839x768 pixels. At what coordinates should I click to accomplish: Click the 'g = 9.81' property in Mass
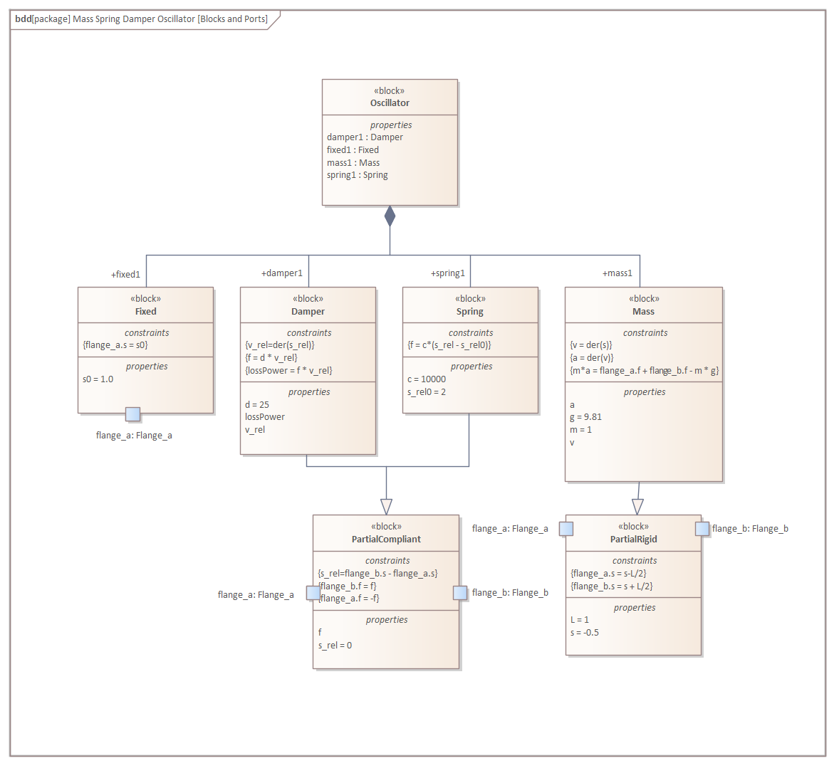coord(585,417)
